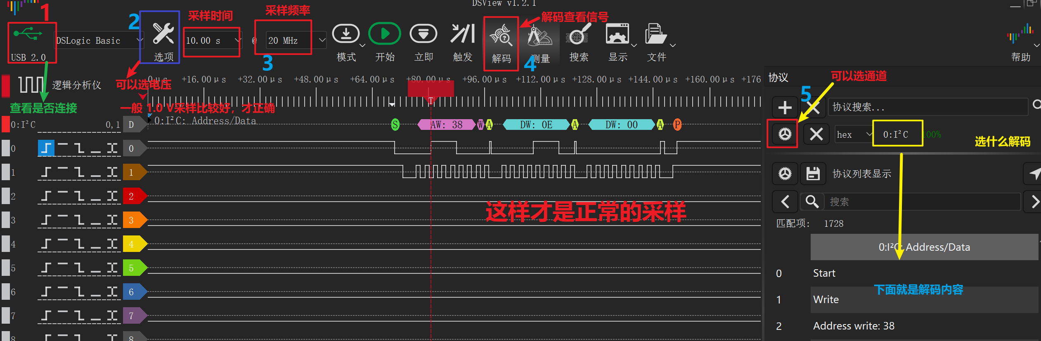Select the 'AW: 38' decoded annotation

tap(446, 125)
